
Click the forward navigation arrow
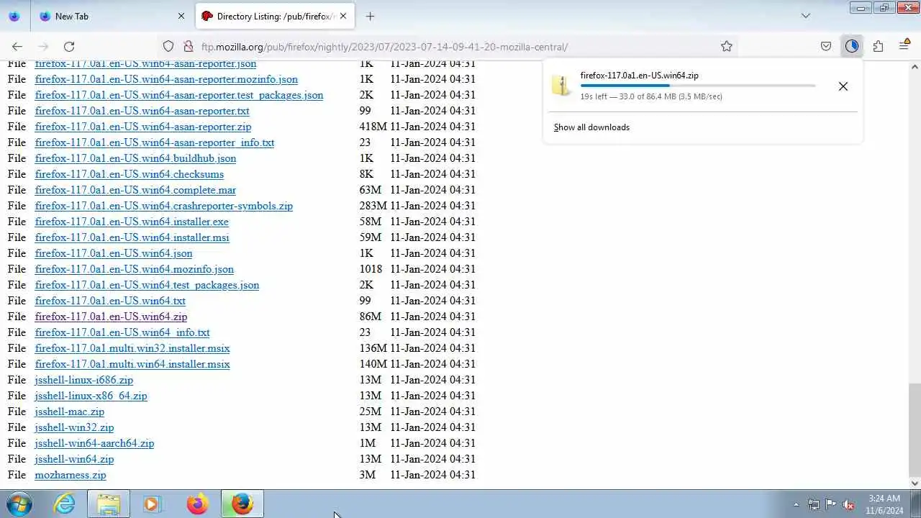[43, 46]
